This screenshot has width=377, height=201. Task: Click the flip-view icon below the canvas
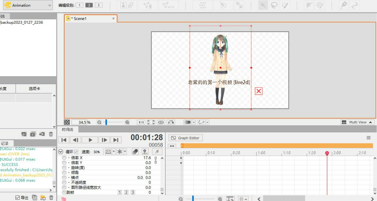[171, 123]
